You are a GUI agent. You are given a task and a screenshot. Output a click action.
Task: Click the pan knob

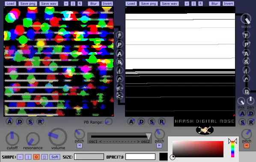(x=250, y=101)
